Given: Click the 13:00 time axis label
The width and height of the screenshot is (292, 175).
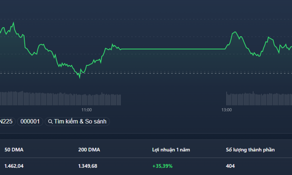Looking at the screenshot, I should click(x=227, y=110).
